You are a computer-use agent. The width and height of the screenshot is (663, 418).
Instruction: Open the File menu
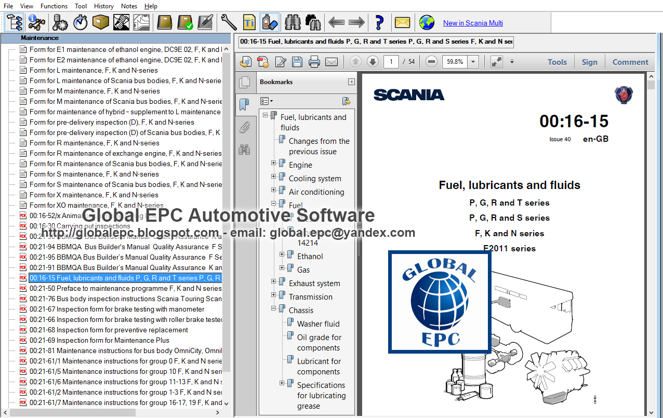8,6
